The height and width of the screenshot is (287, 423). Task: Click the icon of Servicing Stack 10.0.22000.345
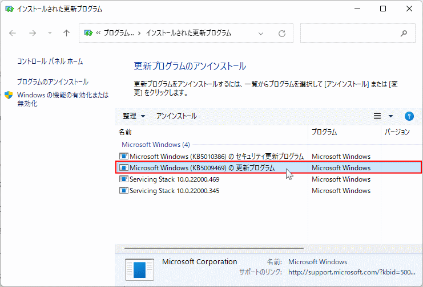click(123, 191)
